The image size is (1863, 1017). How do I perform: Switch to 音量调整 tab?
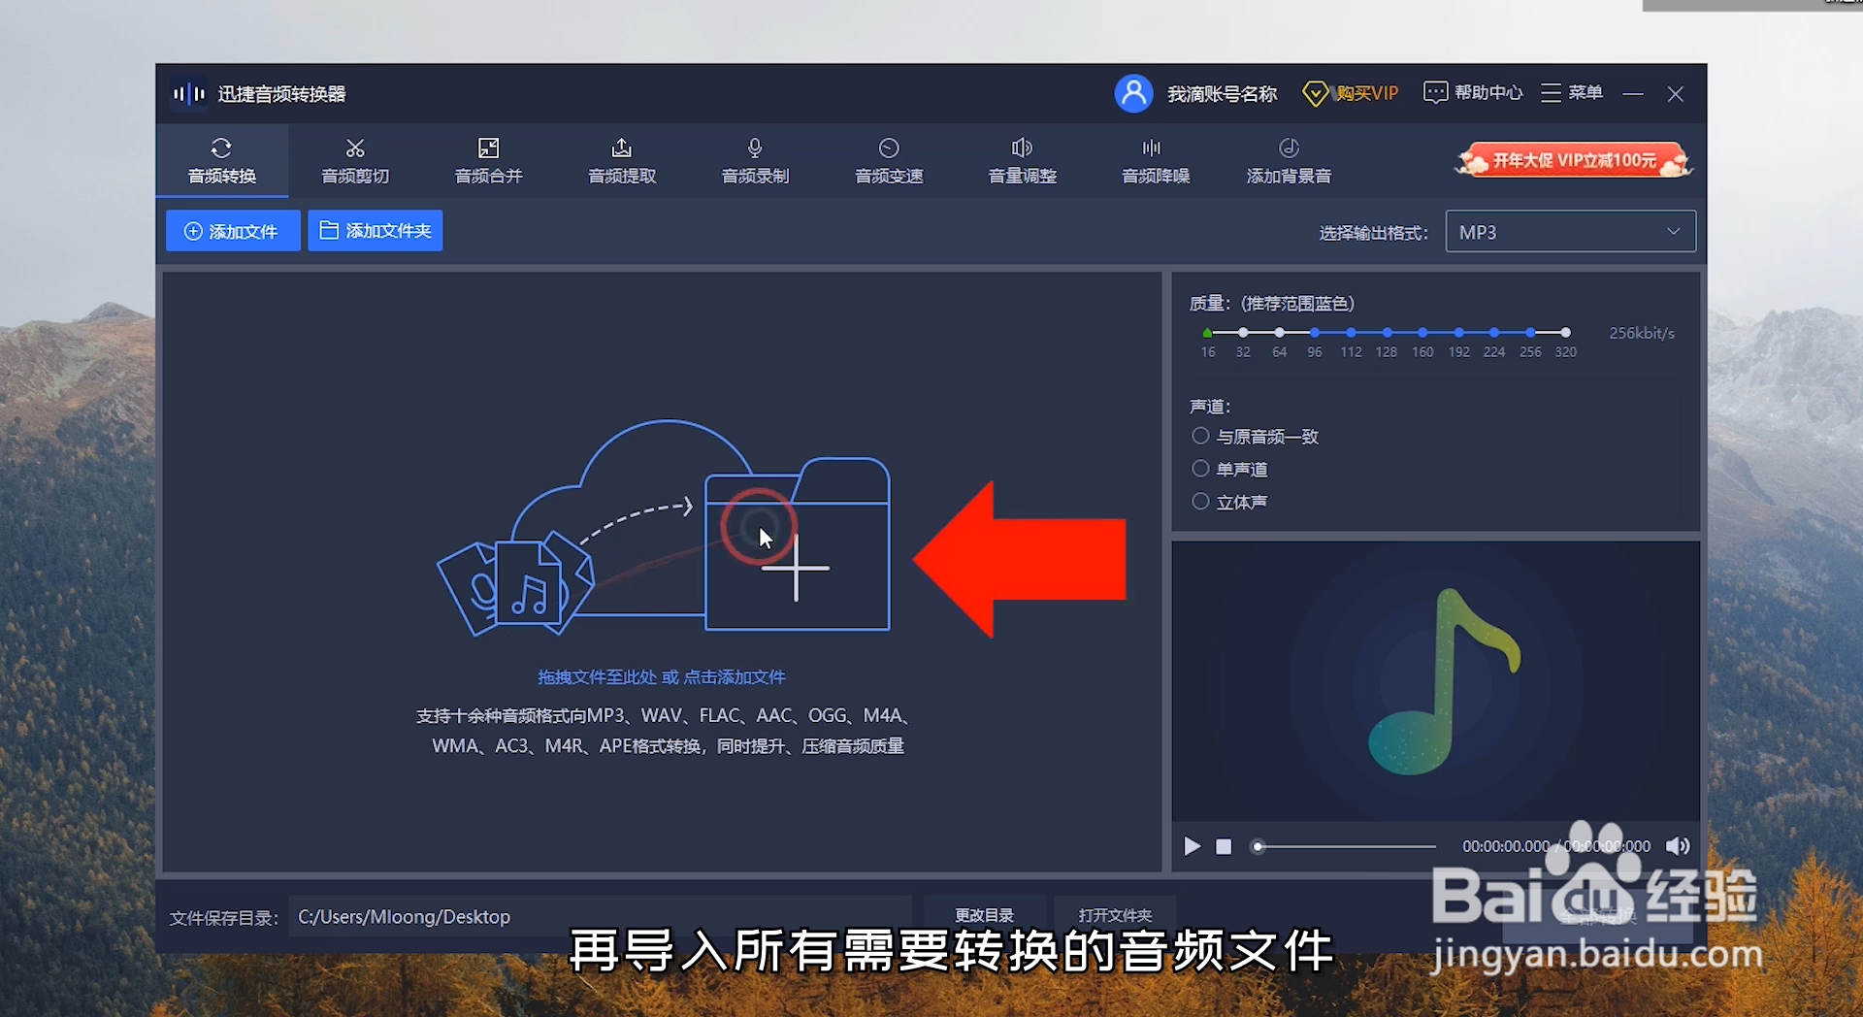point(1022,161)
